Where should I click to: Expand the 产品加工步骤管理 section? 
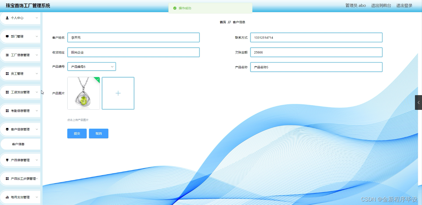point(38,178)
